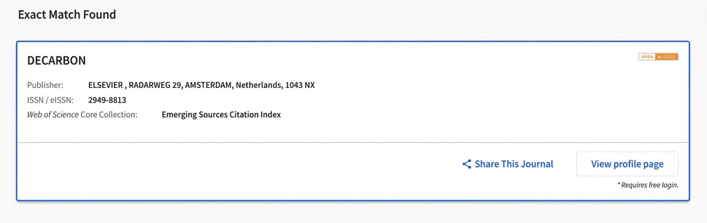Click the Requires free login note
The width and height of the screenshot is (707, 223).
649,185
